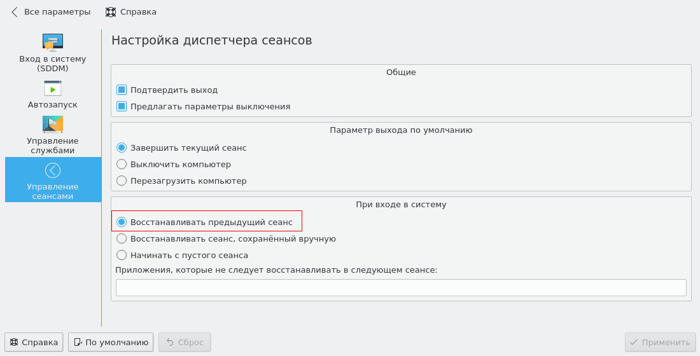Viewport: 700px width, 356px height.
Task: Select Восстанавливать предыдущий сеанс option
Action: pos(204,222)
